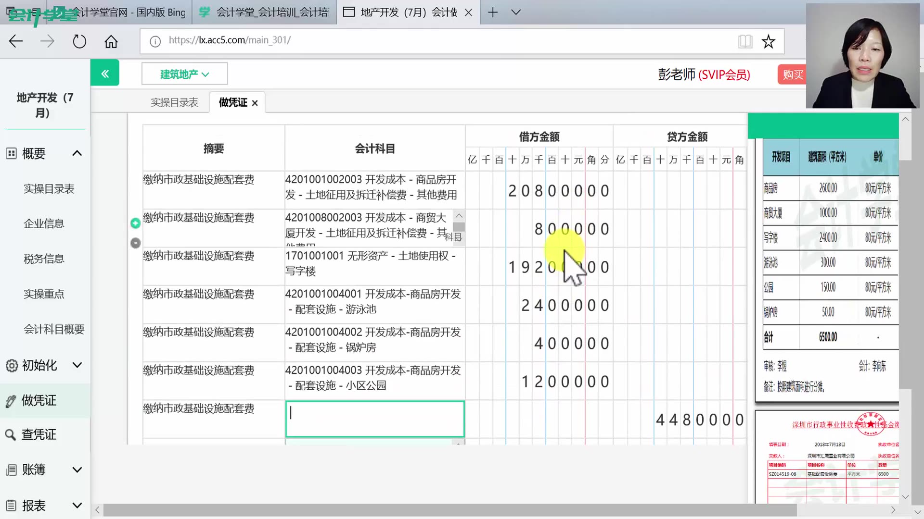
Task: Click the reading view icon in address bar
Action: pyautogui.click(x=745, y=41)
